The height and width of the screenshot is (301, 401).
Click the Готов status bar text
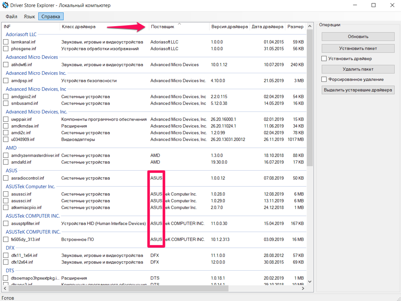8,297
